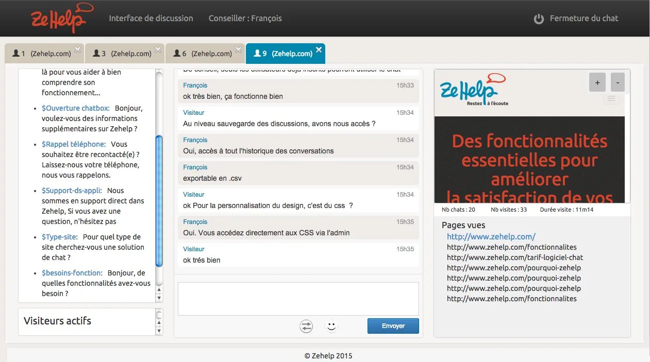The image size is (650, 362).
Task: Click scroll down arrow of canned responses
Action: tap(159, 298)
